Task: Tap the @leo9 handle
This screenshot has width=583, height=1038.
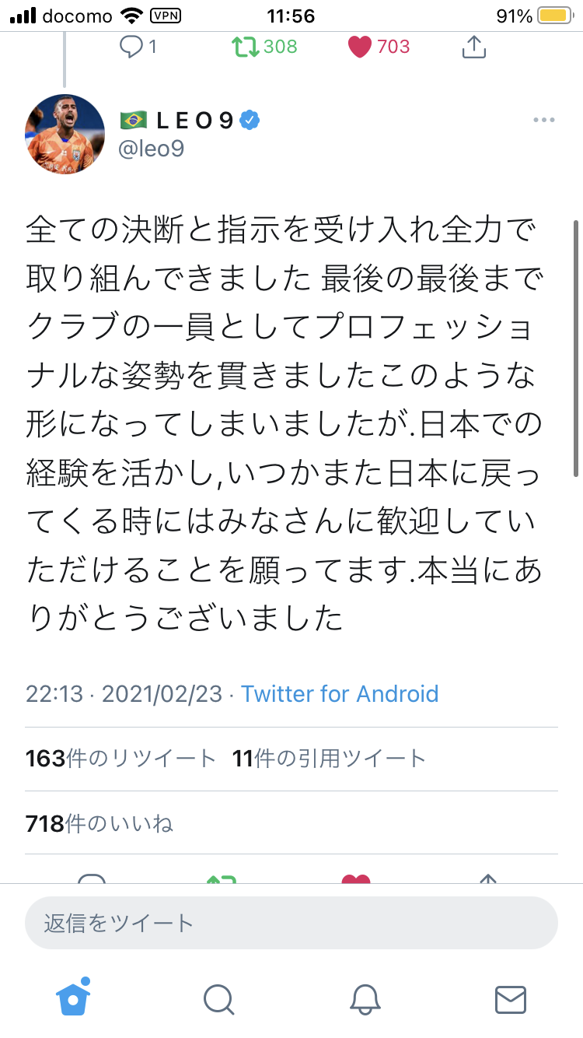Action: [x=151, y=148]
